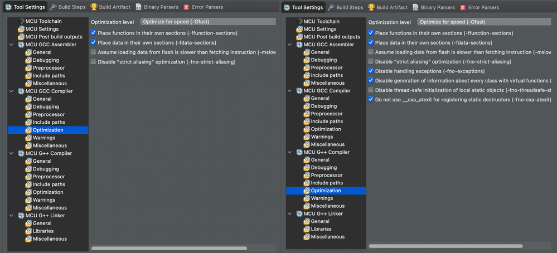Click MCU GCC Compiler gear icon, right window

pyautogui.click(x=299, y=90)
